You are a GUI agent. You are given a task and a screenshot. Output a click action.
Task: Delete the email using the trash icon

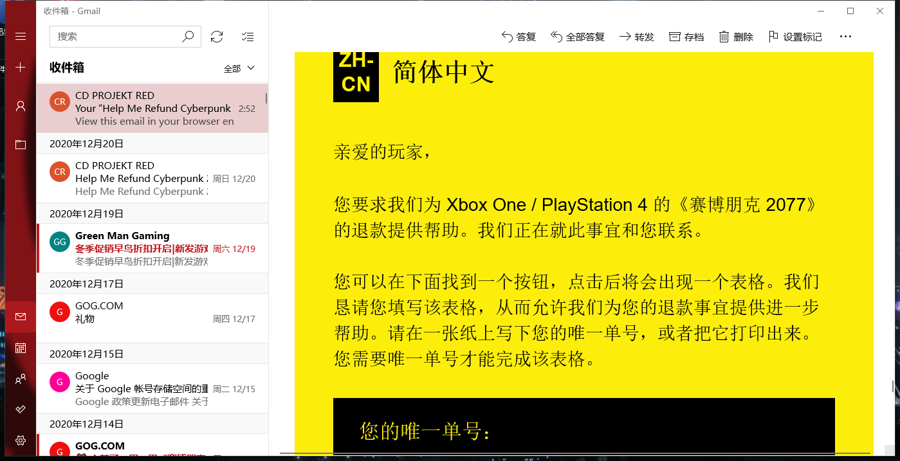point(735,37)
